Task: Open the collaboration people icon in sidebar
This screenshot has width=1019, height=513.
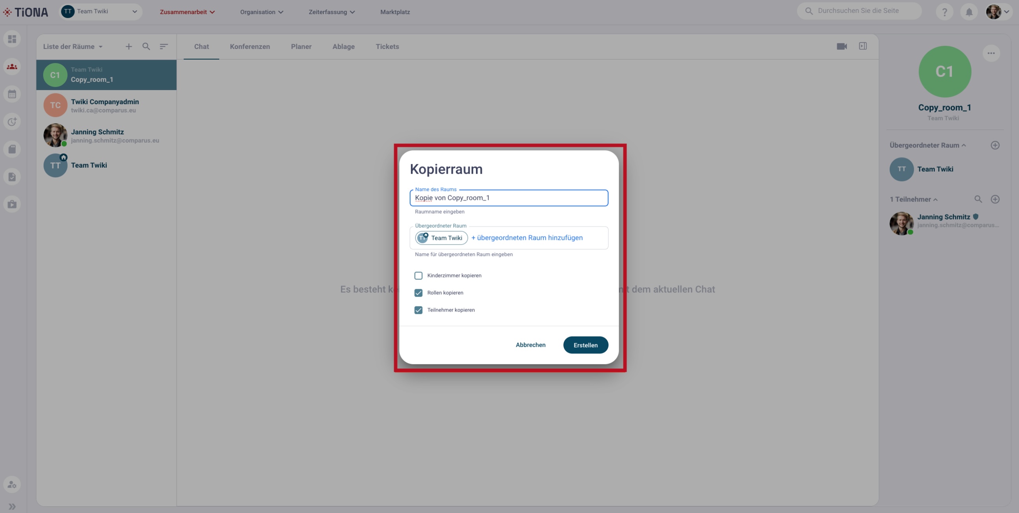Action: (12, 67)
